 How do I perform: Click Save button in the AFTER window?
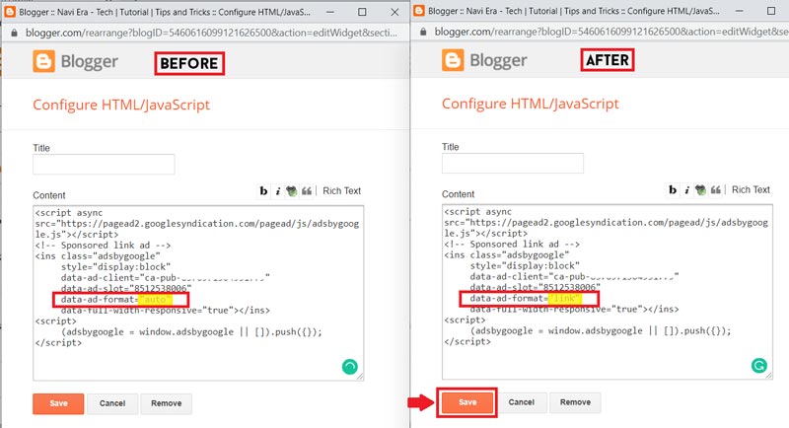click(467, 402)
